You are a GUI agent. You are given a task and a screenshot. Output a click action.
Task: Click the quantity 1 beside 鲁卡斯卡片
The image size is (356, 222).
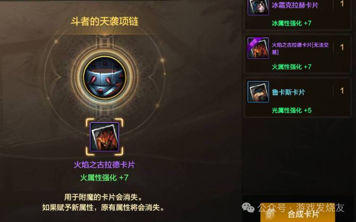342,91
